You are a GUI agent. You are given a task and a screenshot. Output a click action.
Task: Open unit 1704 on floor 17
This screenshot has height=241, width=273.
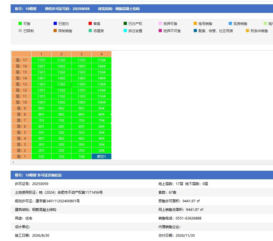[102, 60]
